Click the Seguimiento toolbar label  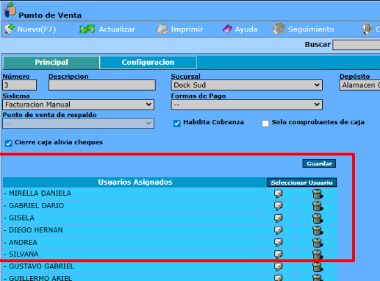point(311,29)
